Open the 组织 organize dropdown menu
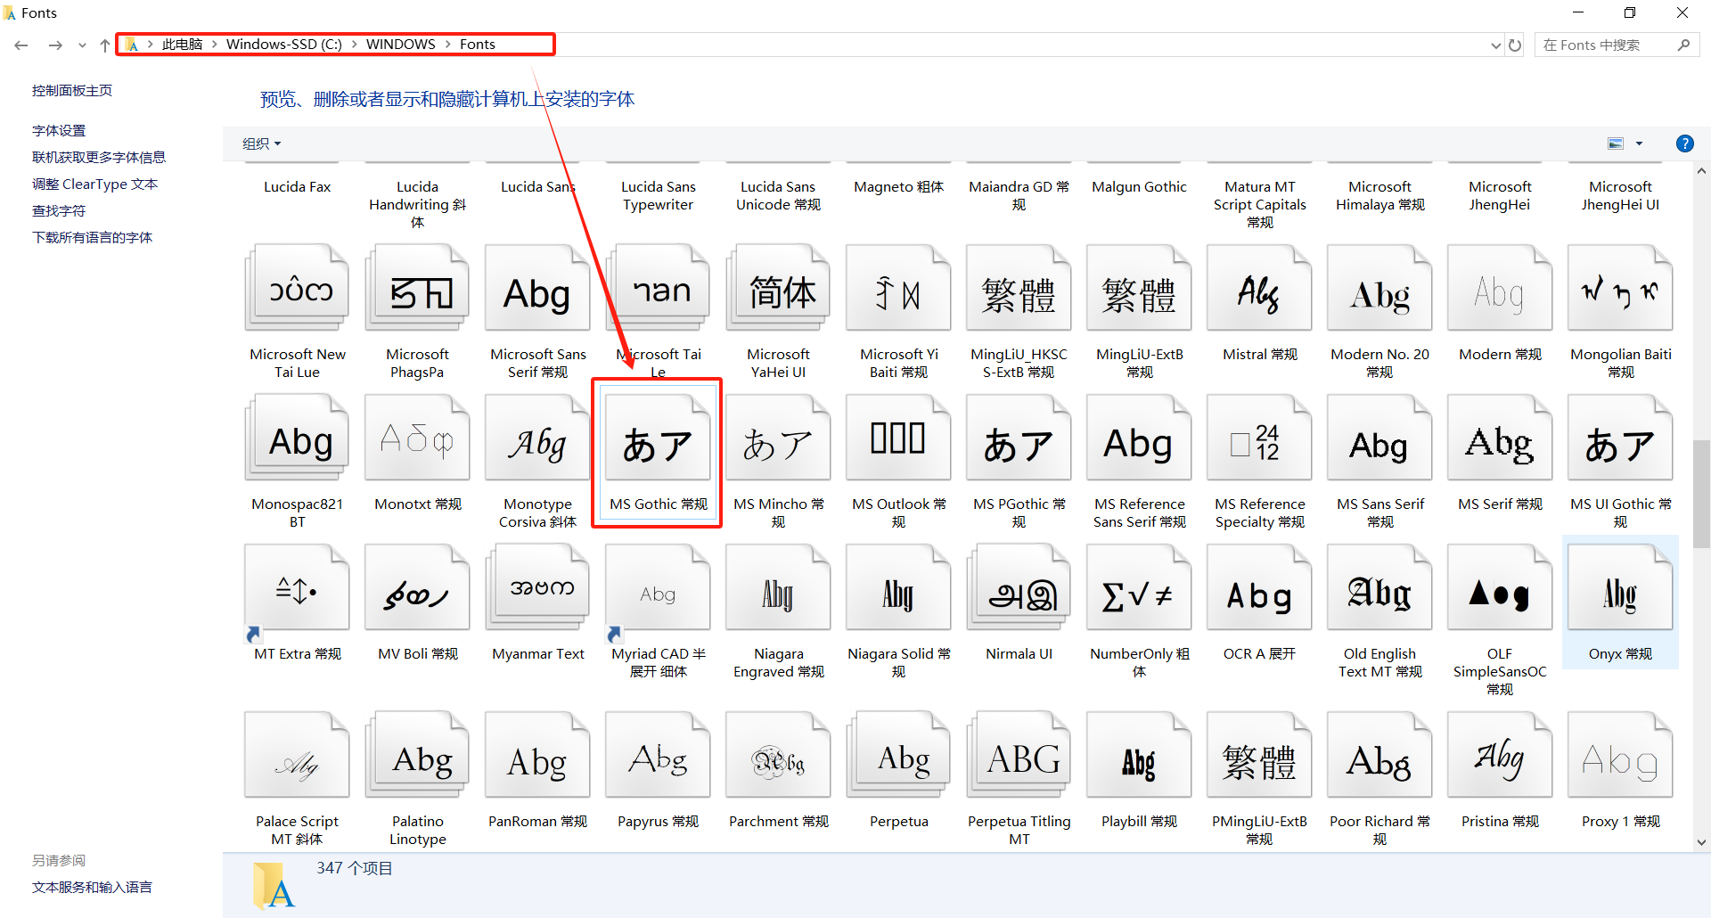The image size is (1711, 918). [x=261, y=143]
